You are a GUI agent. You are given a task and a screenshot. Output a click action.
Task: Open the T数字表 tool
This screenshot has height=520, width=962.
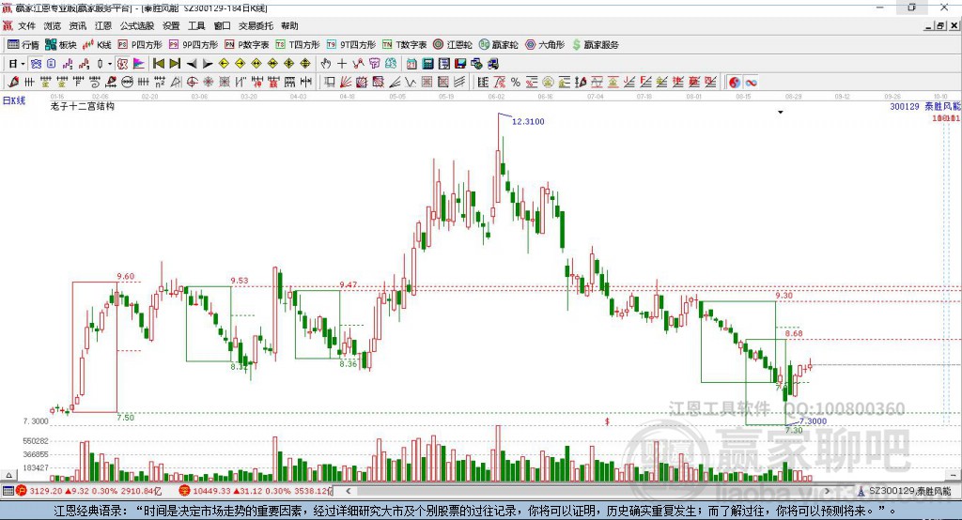tap(404, 45)
